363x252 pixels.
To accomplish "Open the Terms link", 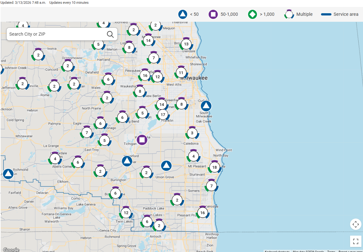I will [x=331, y=251].
